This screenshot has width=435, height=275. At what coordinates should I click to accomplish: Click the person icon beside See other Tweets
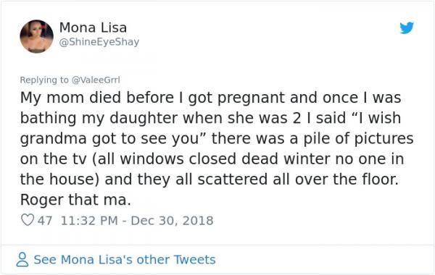(x=22, y=260)
